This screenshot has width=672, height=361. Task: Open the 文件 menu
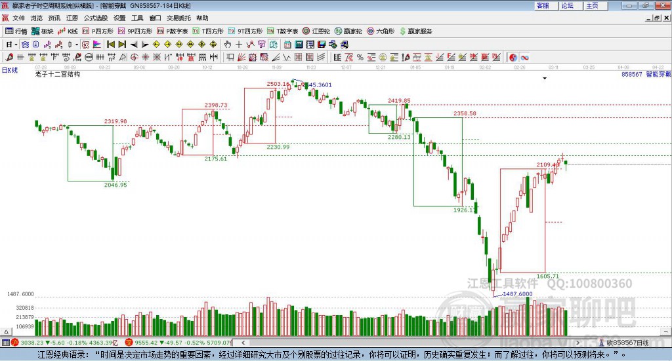[x=18, y=18]
